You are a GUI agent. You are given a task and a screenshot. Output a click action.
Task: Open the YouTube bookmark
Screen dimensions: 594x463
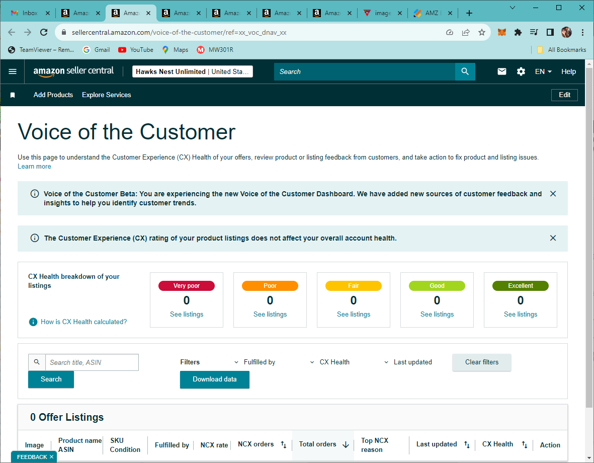point(136,50)
